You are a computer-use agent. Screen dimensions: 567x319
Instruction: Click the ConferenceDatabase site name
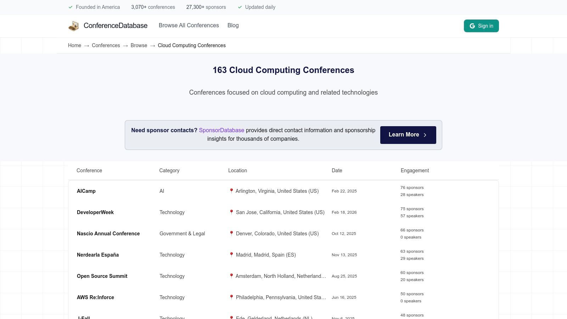point(116,26)
